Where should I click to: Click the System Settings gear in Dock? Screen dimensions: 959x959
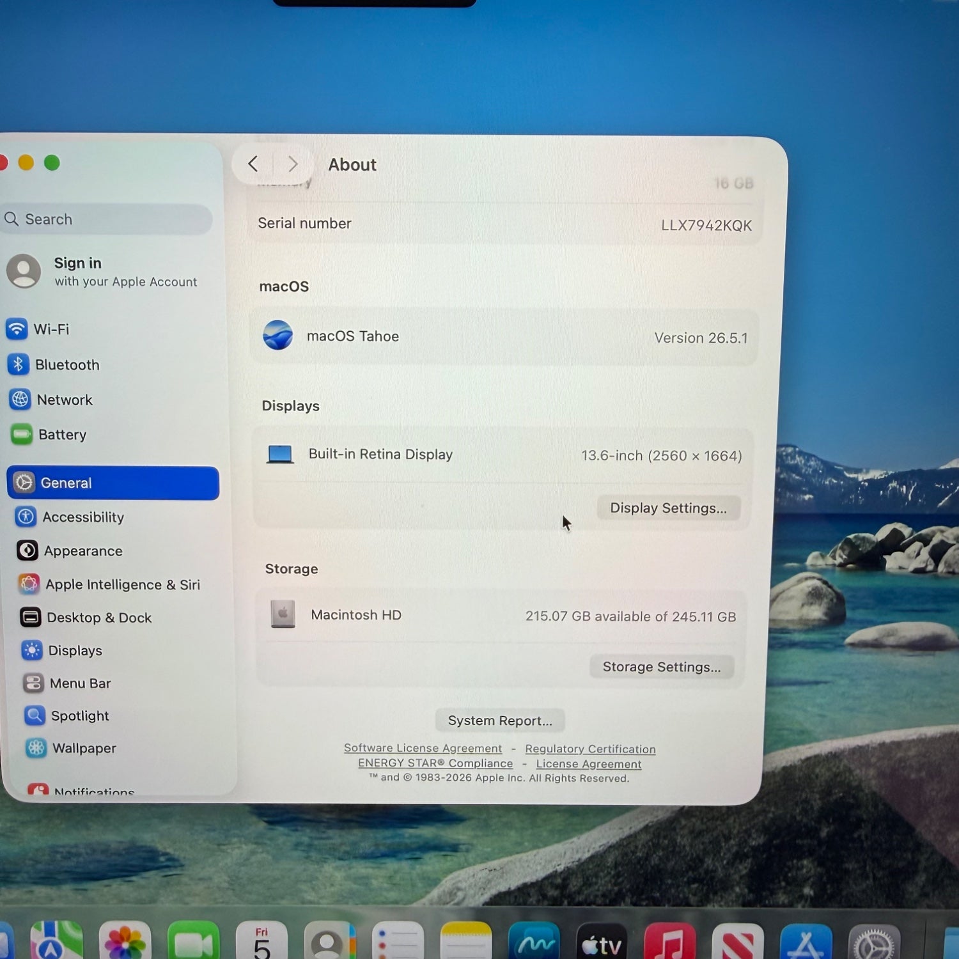[x=874, y=942]
